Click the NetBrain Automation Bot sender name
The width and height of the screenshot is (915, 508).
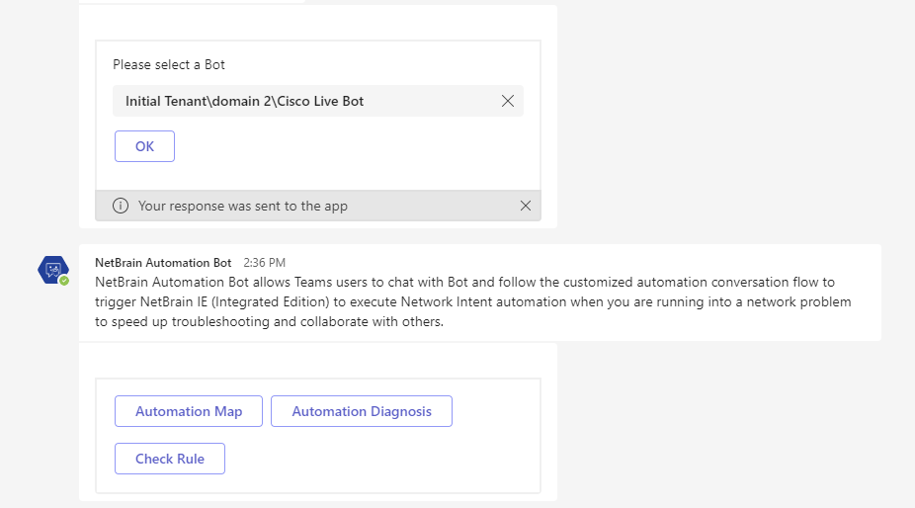[x=163, y=263]
